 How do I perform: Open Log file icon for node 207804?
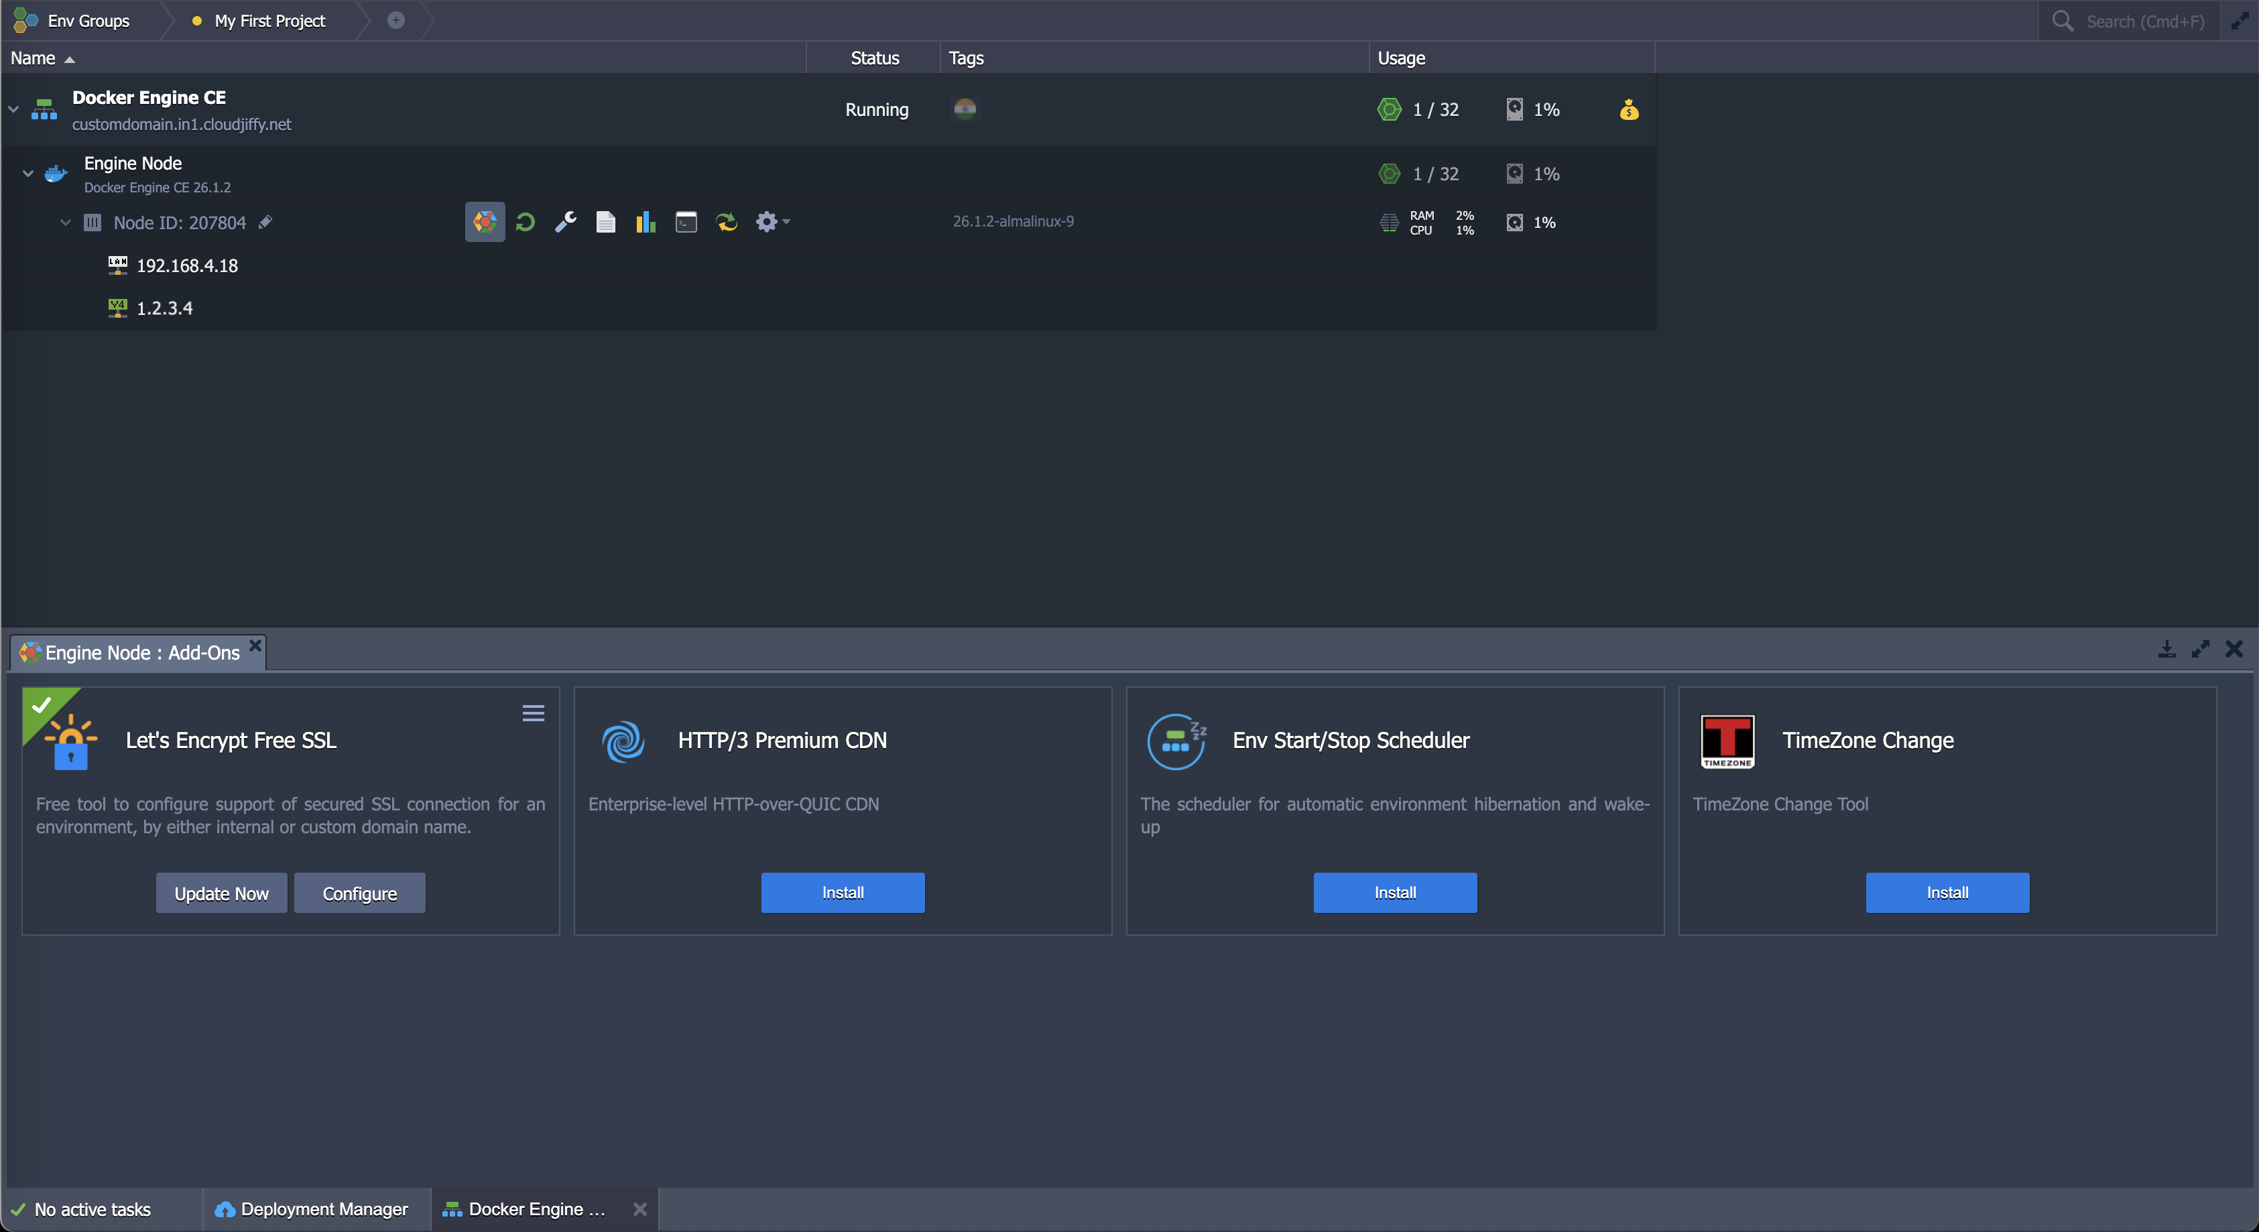(x=606, y=222)
